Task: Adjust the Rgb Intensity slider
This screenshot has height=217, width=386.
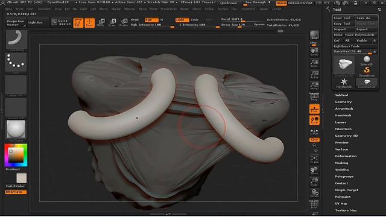Action: pyautogui.click(x=152, y=25)
